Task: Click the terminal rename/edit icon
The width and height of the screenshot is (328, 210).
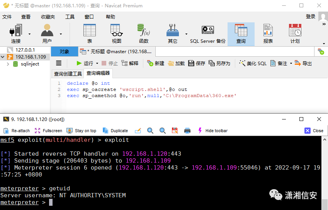Action: (138, 131)
